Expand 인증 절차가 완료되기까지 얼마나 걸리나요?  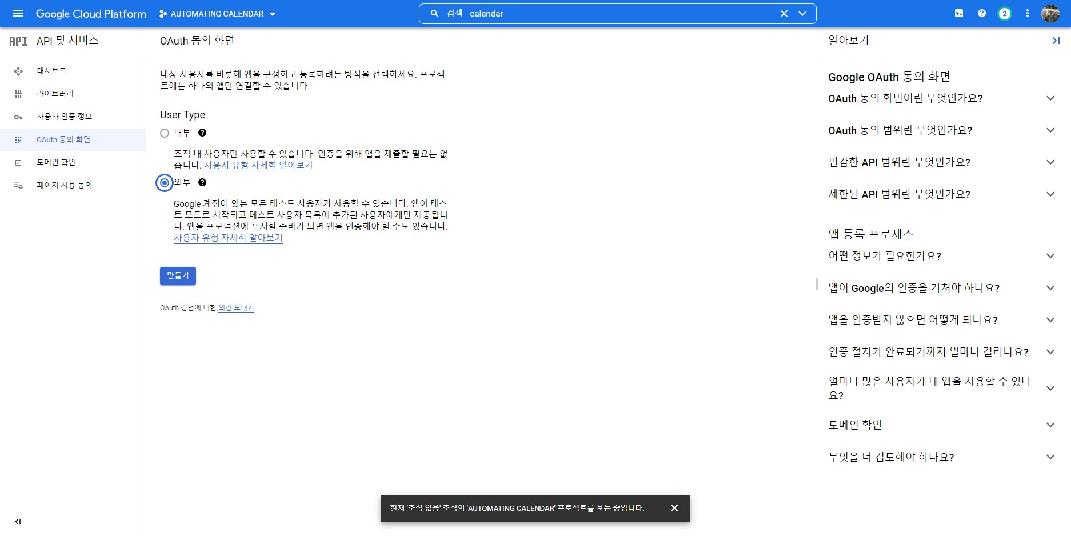(941, 352)
